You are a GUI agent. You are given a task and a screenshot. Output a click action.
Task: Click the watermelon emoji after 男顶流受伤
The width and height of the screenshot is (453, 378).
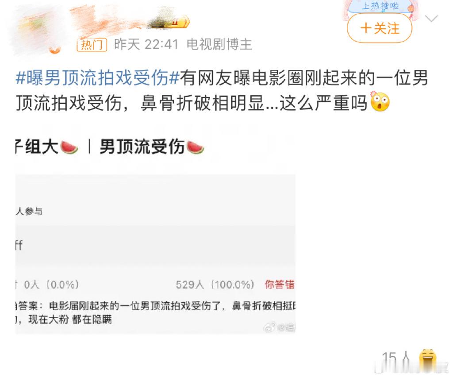click(x=195, y=147)
